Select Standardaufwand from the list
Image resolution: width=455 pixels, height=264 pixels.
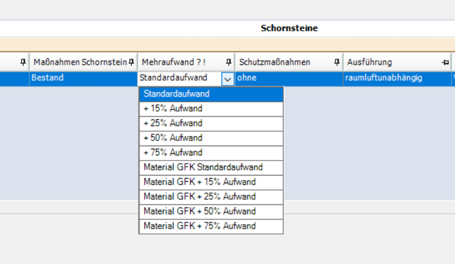pos(211,94)
